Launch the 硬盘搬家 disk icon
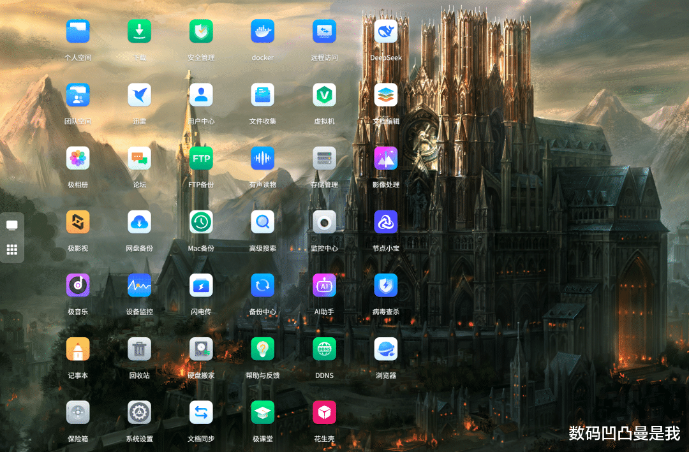The width and height of the screenshot is (689, 452). pyautogui.click(x=201, y=349)
